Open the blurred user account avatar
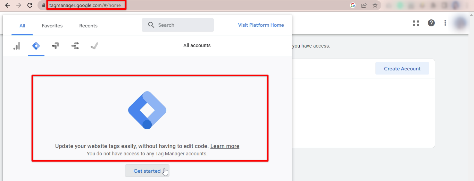This screenshot has width=474, height=181. (x=460, y=23)
